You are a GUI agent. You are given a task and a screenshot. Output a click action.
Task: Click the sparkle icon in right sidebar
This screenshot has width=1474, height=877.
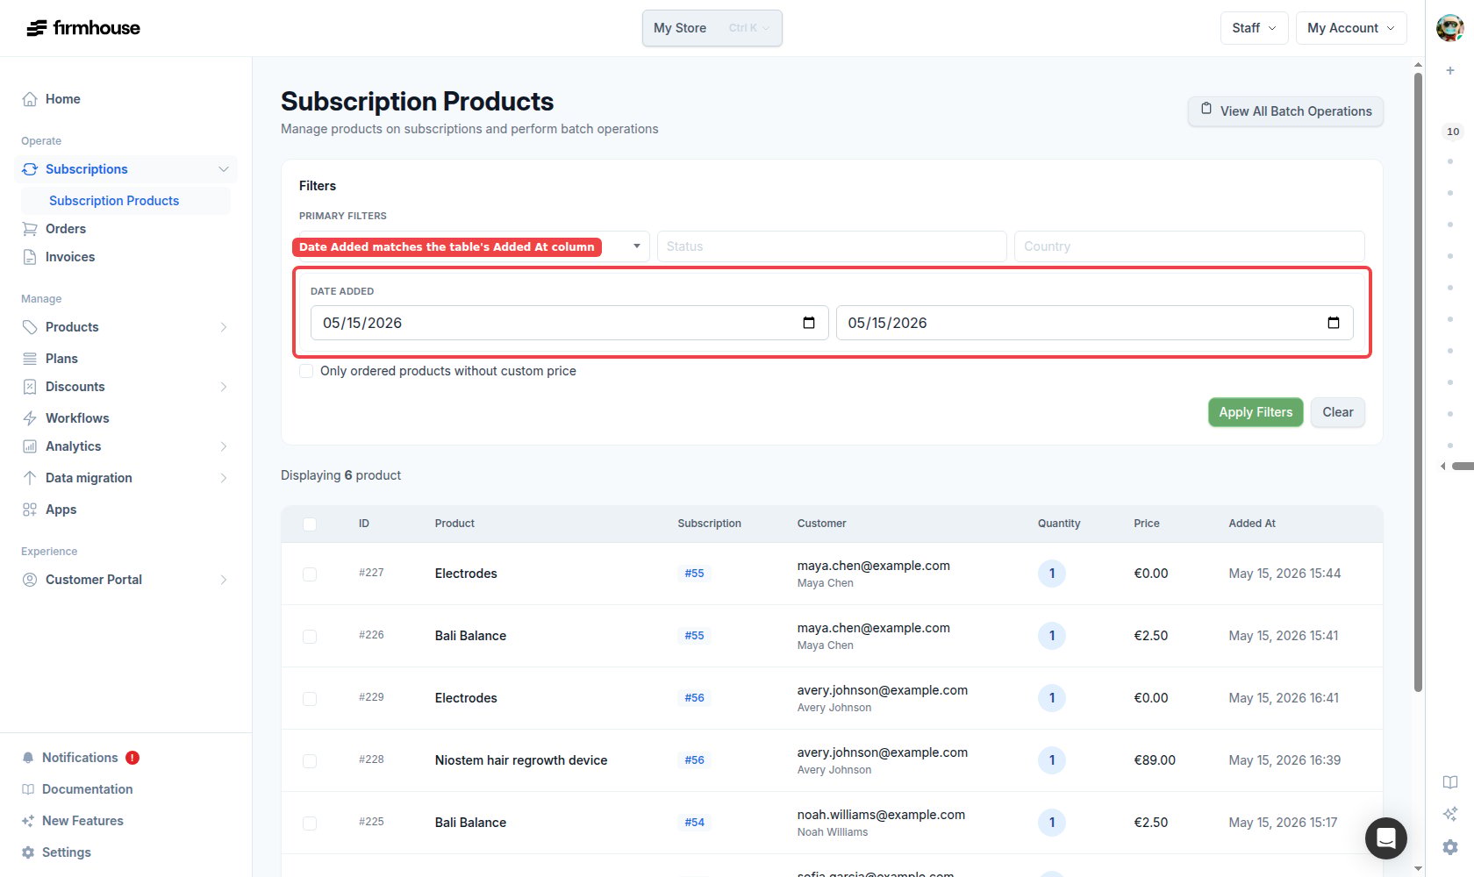1450,814
